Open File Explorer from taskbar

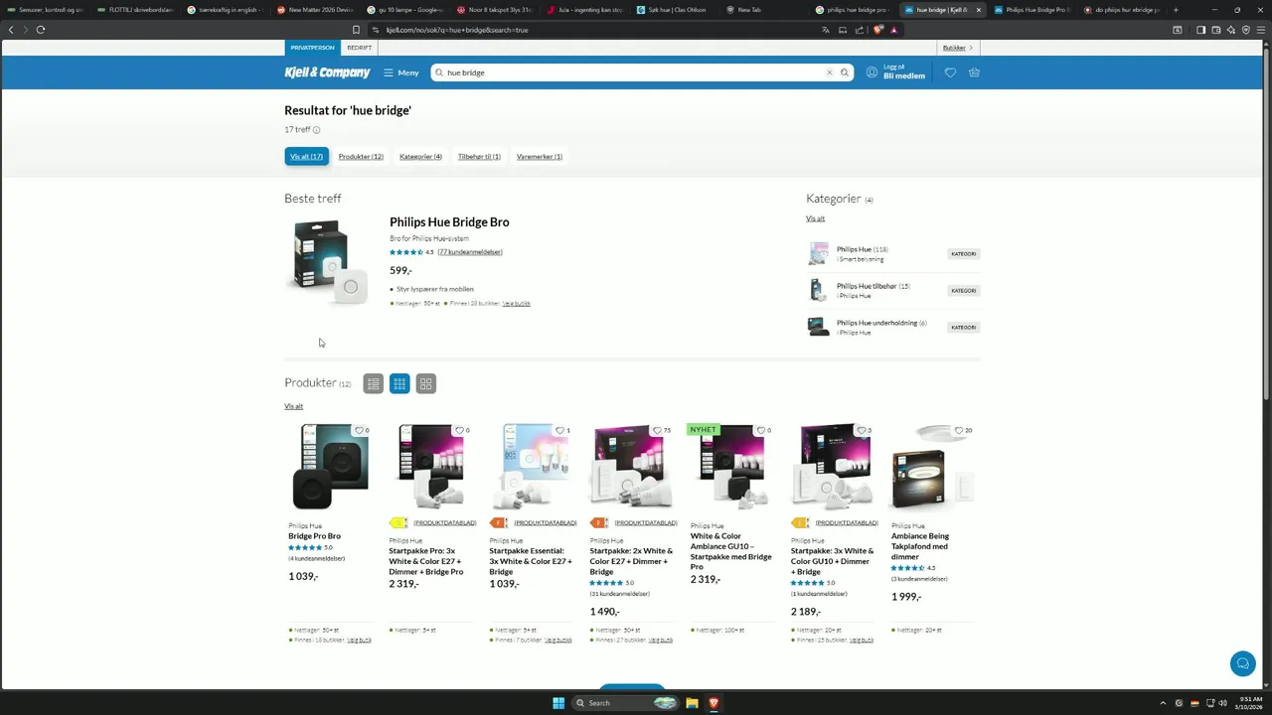[x=692, y=703]
